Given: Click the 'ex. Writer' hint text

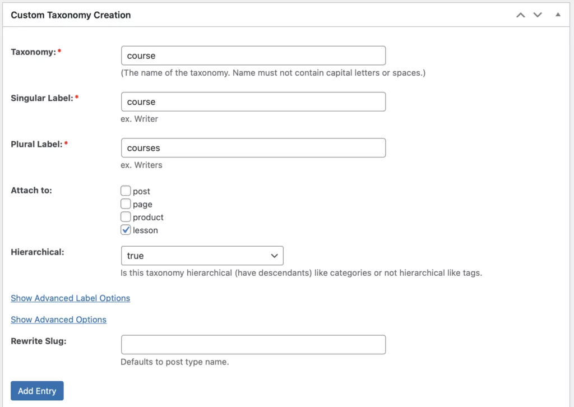Looking at the screenshot, I should pyautogui.click(x=139, y=119).
